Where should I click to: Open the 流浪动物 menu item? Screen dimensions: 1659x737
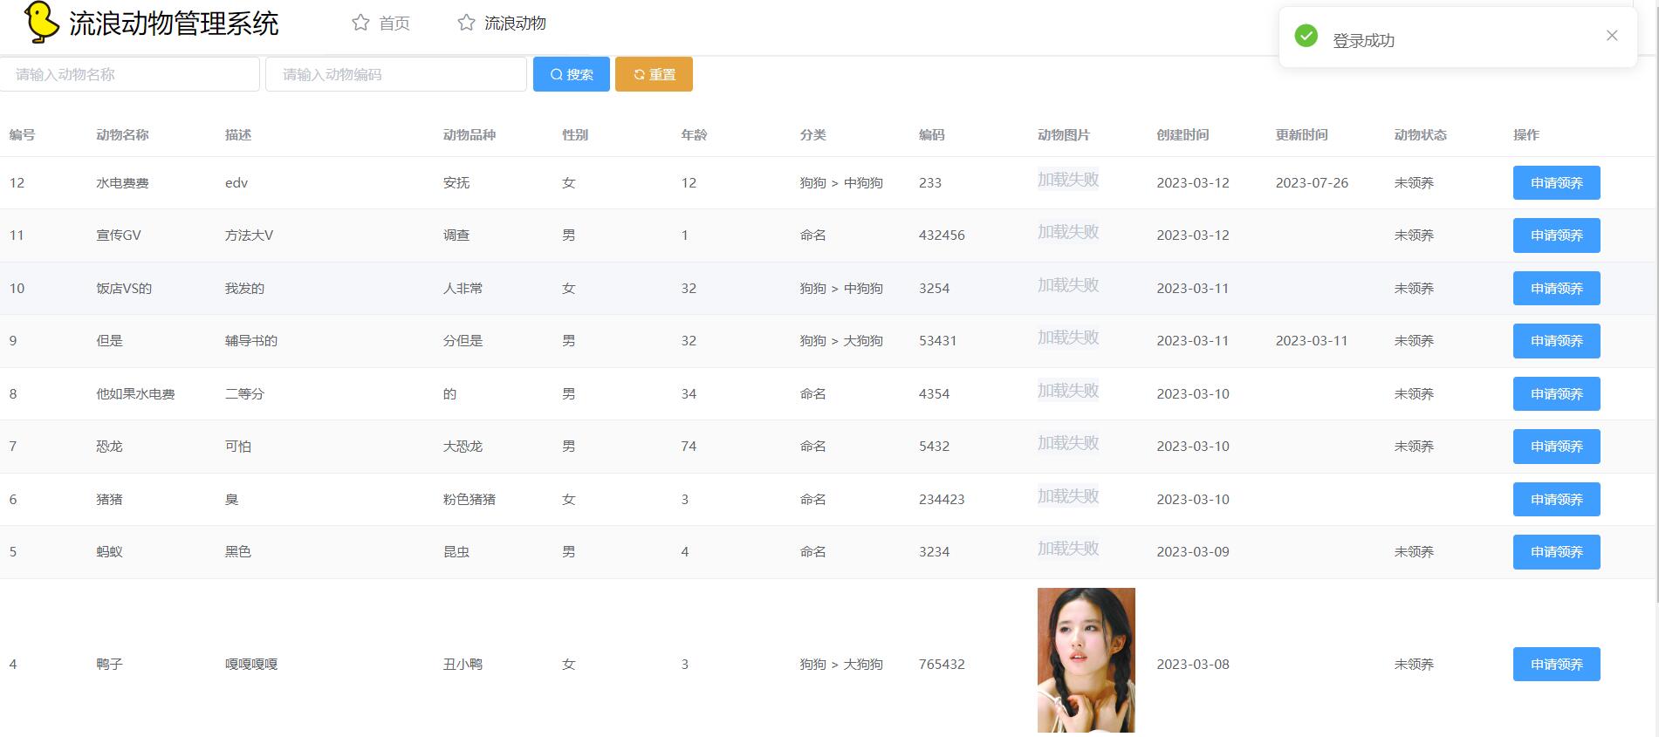coord(515,24)
